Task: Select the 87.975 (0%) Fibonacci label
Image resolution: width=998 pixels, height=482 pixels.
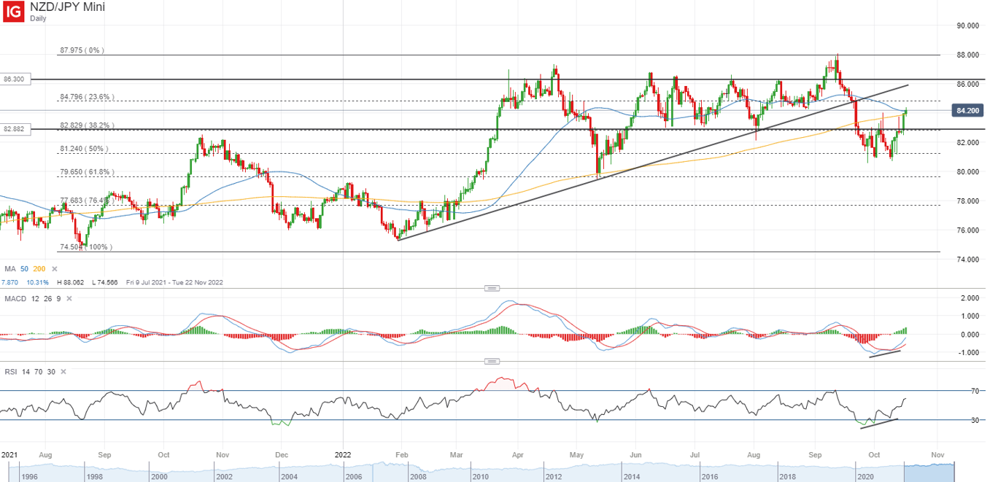Action: click(x=81, y=50)
